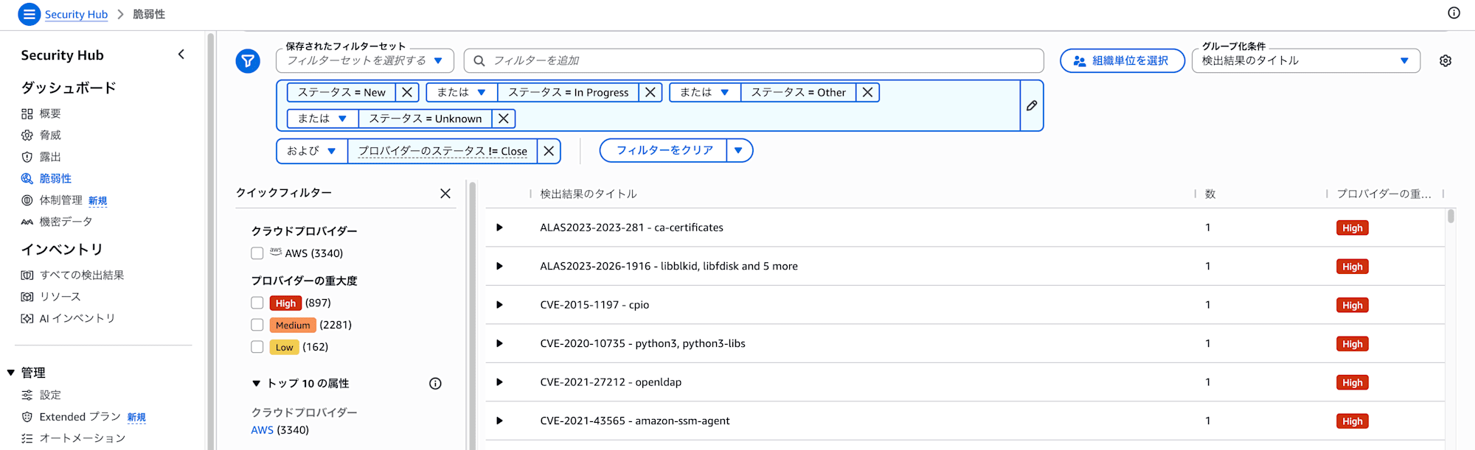This screenshot has height=450, width=1475.
Task: Click the info icon at top right
Action: [x=1454, y=13]
